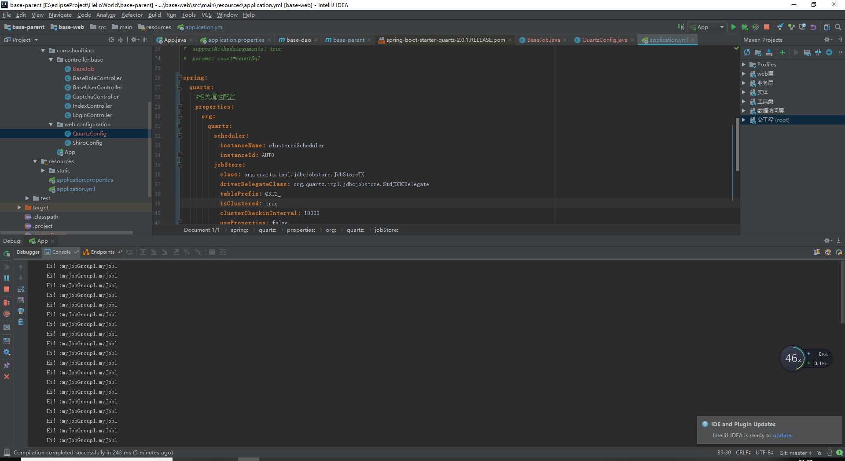Click the update link in IDE notification
The height and width of the screenshot is (461, 845).
pos(782,435)
